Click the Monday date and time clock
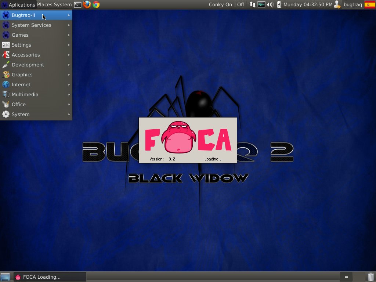This screenshot has width=376, height=282. (x=308, y=4)
